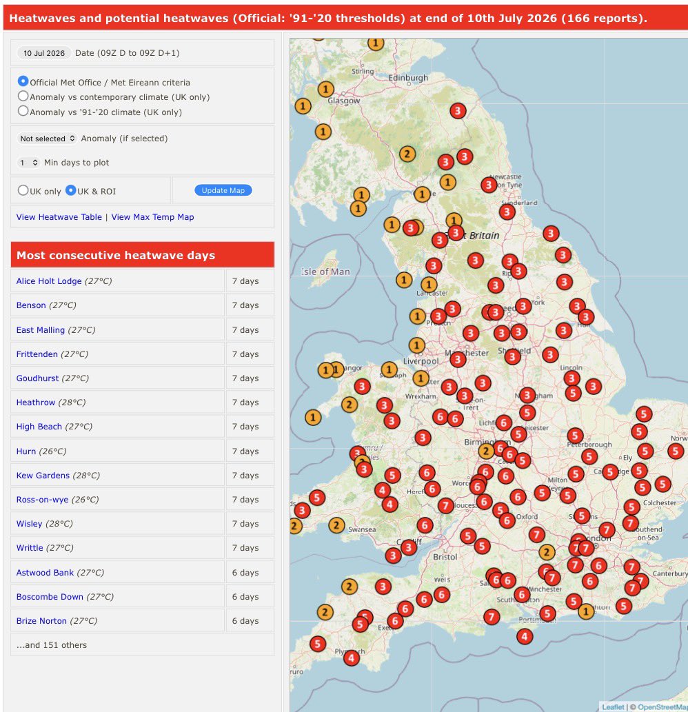Open the Ross-on-wye station link
This screenshot has width=688, height=712.
click(x=42, y=500)
